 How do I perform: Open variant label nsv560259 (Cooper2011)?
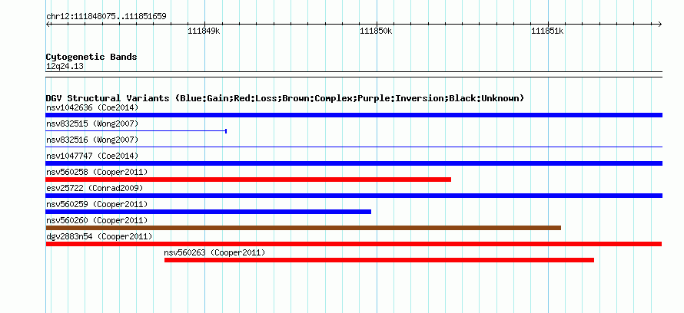(97, 204)
